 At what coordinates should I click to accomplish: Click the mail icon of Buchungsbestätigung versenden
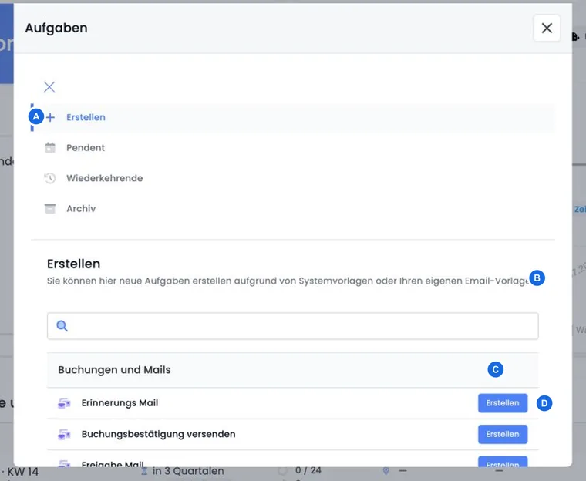point(64,434)
